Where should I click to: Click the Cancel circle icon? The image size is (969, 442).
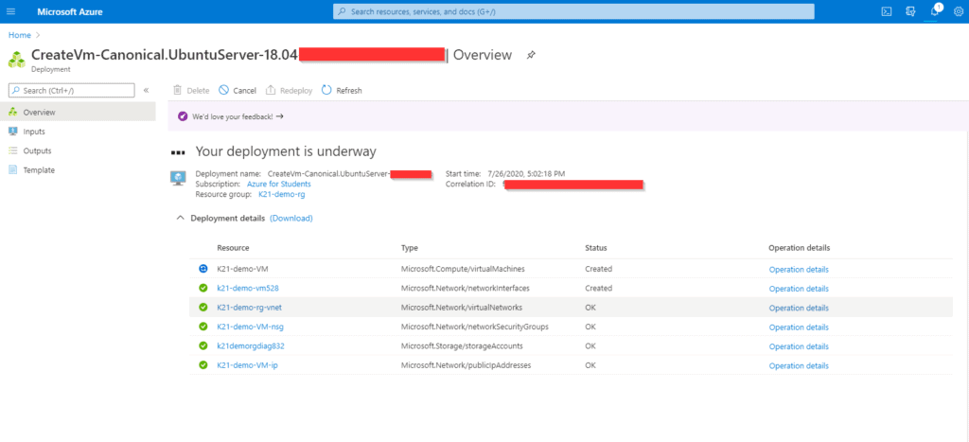[x=223, y=90]
